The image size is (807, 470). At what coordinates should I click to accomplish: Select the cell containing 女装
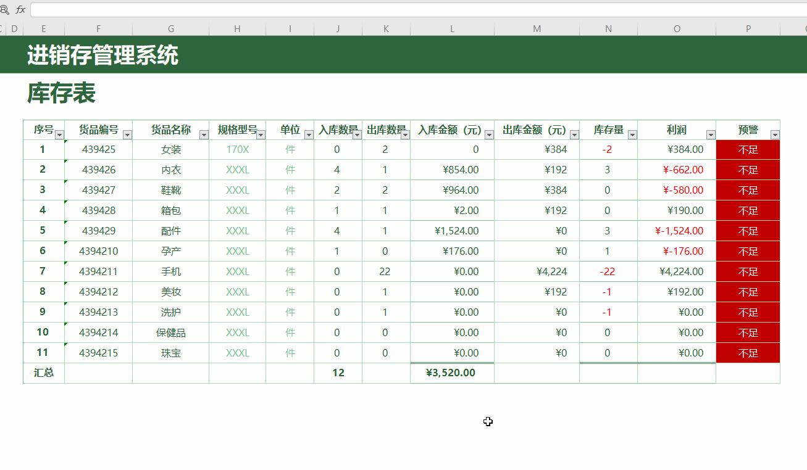tap(170, 149)
